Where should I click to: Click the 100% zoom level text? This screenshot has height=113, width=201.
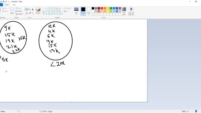pos(184,111)
